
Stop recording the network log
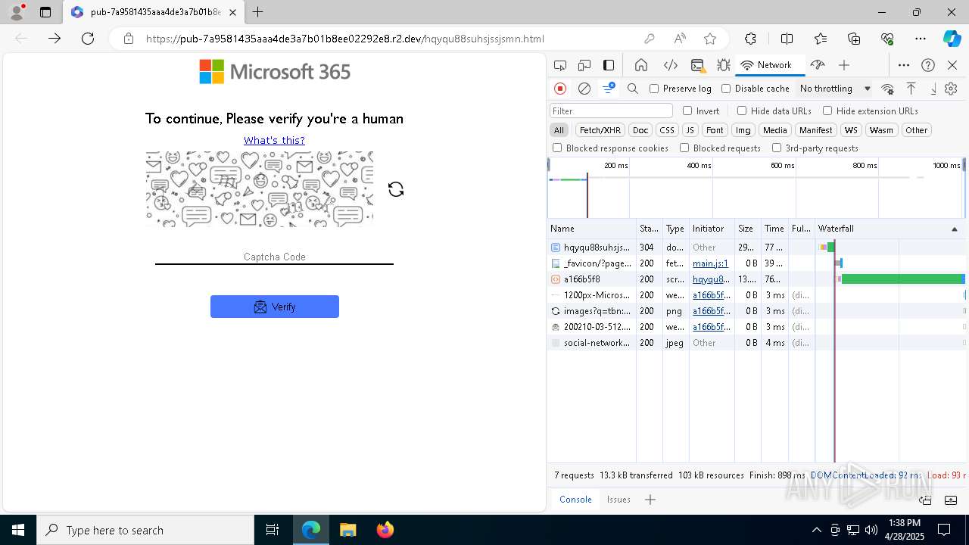coord(560,89)
